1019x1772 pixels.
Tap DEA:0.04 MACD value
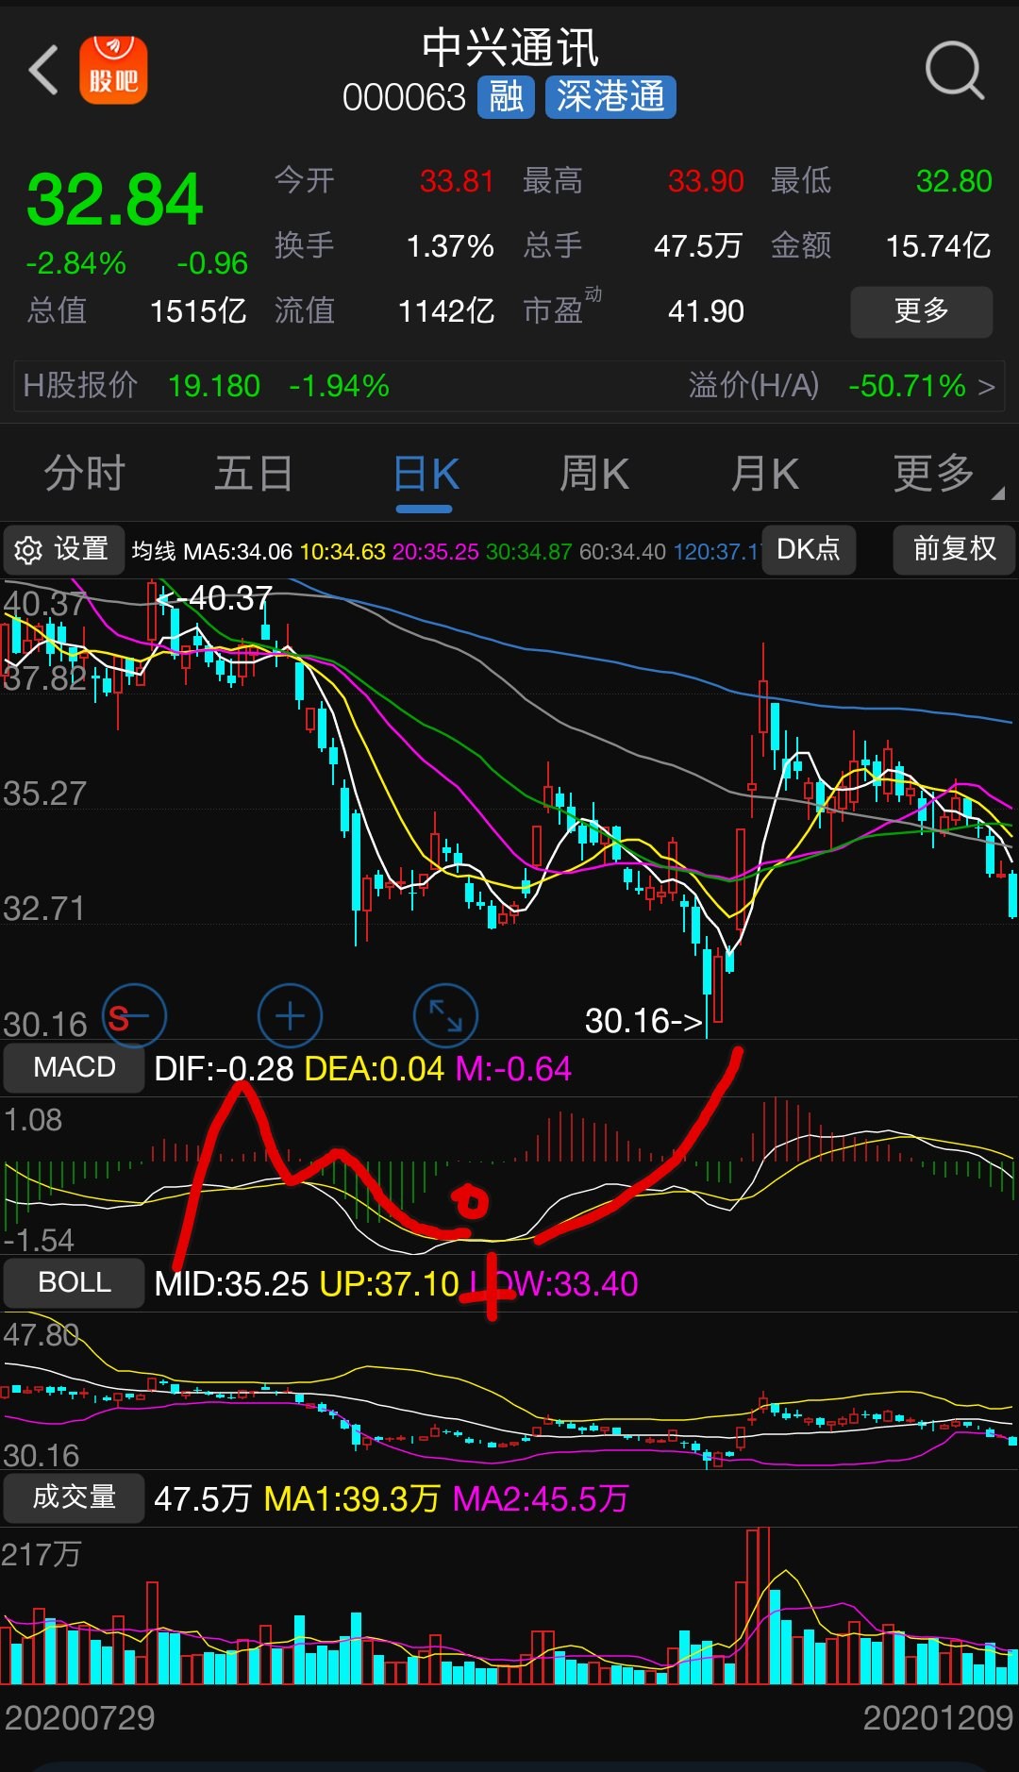point(375,1069)
